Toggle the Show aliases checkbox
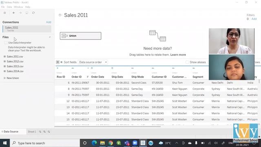The height and width of the screenshot is (147, 261). [187, 62]
